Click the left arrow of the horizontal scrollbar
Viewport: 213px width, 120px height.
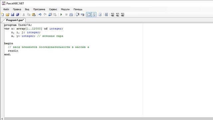pyautogui.click(x=2, y=119)
